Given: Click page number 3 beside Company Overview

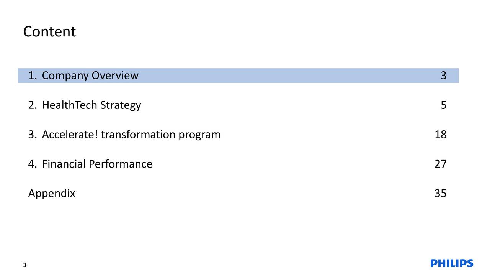Looking at the screenshot, I should click(443, 76).
